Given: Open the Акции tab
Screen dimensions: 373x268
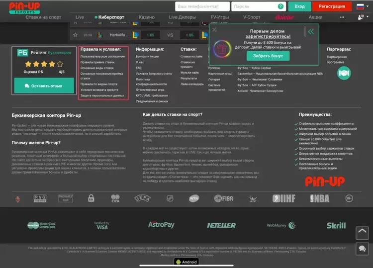Looking at the screenshot, I should (315, 17).
